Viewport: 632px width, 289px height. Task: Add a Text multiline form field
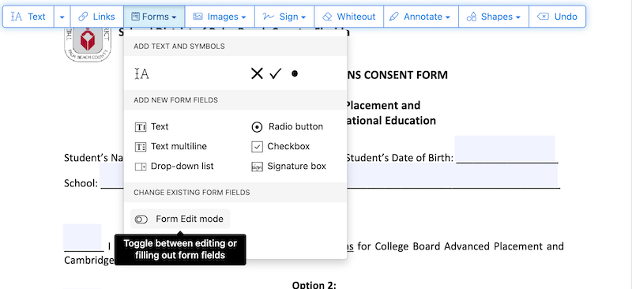(171, 146)
